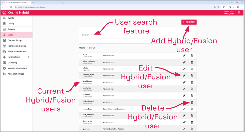
Task: Click the 'Users 1-16 of 38' count text
Action: pos(87,48)
